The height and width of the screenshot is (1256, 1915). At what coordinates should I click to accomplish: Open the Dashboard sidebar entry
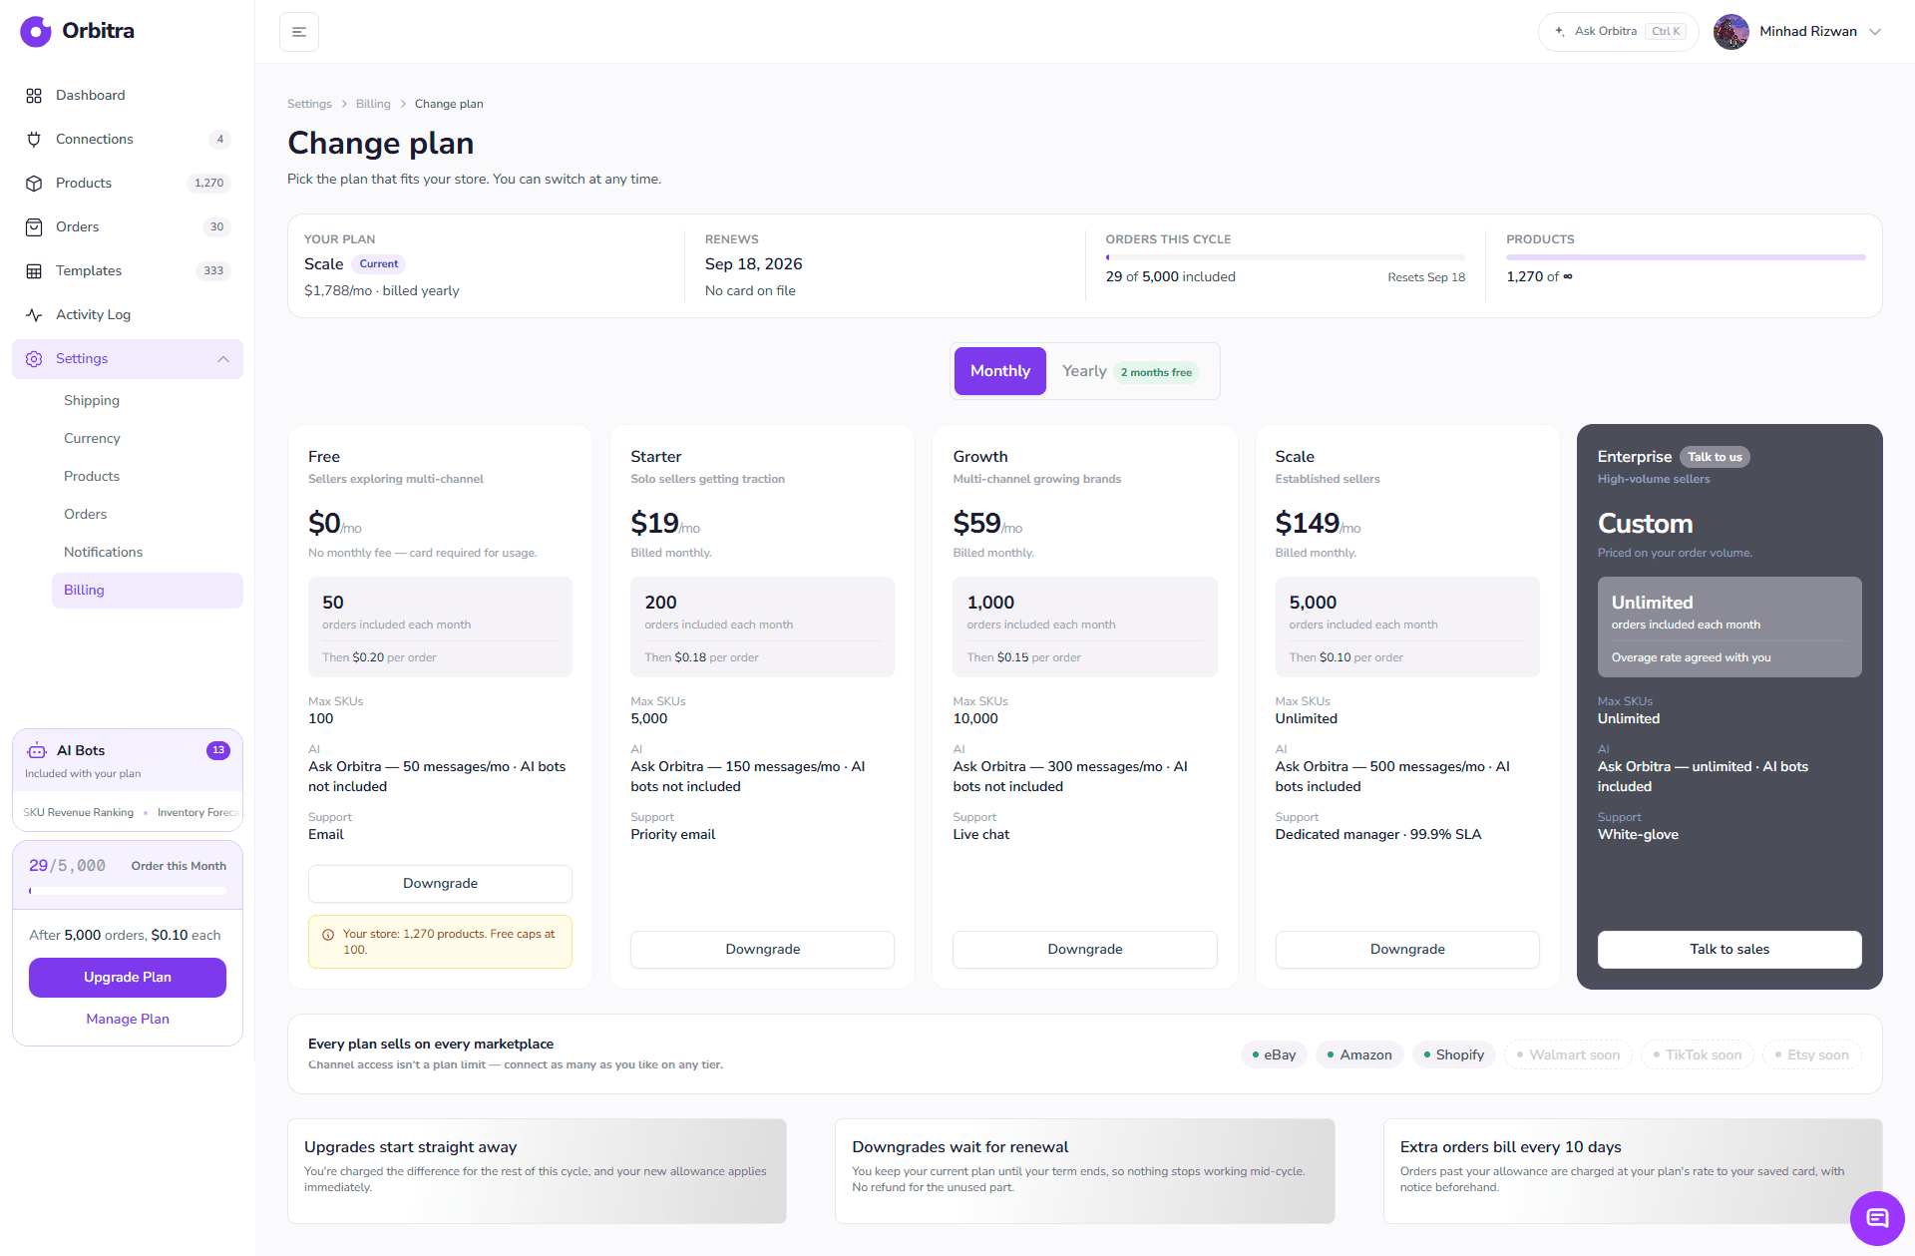(128, 96)
